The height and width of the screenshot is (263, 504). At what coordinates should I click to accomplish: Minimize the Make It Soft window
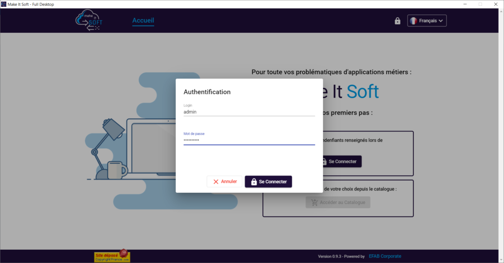[x=465, y=4]
